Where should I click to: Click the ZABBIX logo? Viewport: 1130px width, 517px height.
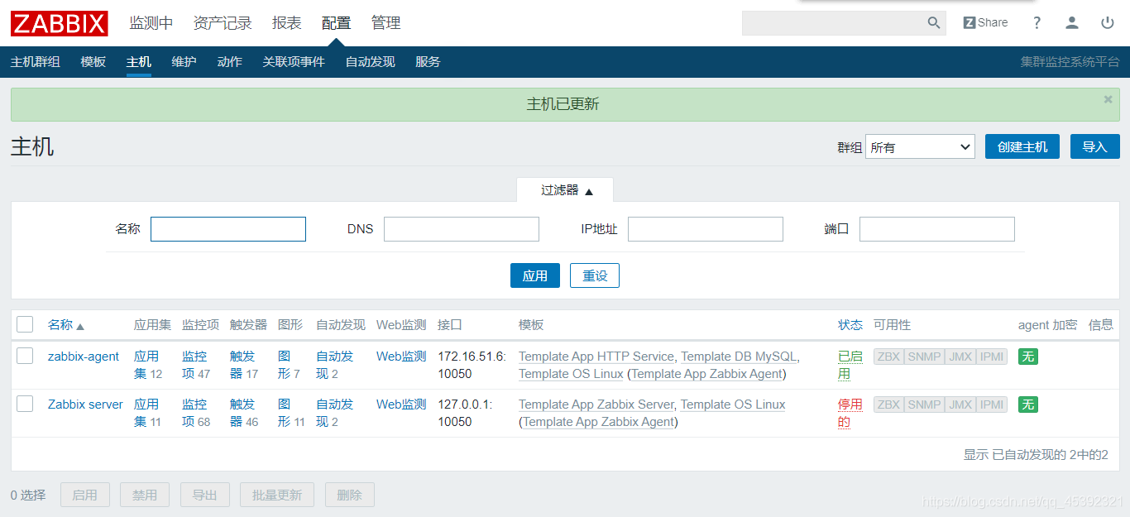(x=60, y=23)
